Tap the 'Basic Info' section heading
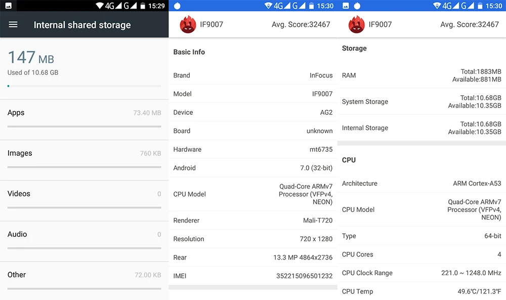Image resolution: width=506 pixels, height=300 pixels. (x=189, y=52)
